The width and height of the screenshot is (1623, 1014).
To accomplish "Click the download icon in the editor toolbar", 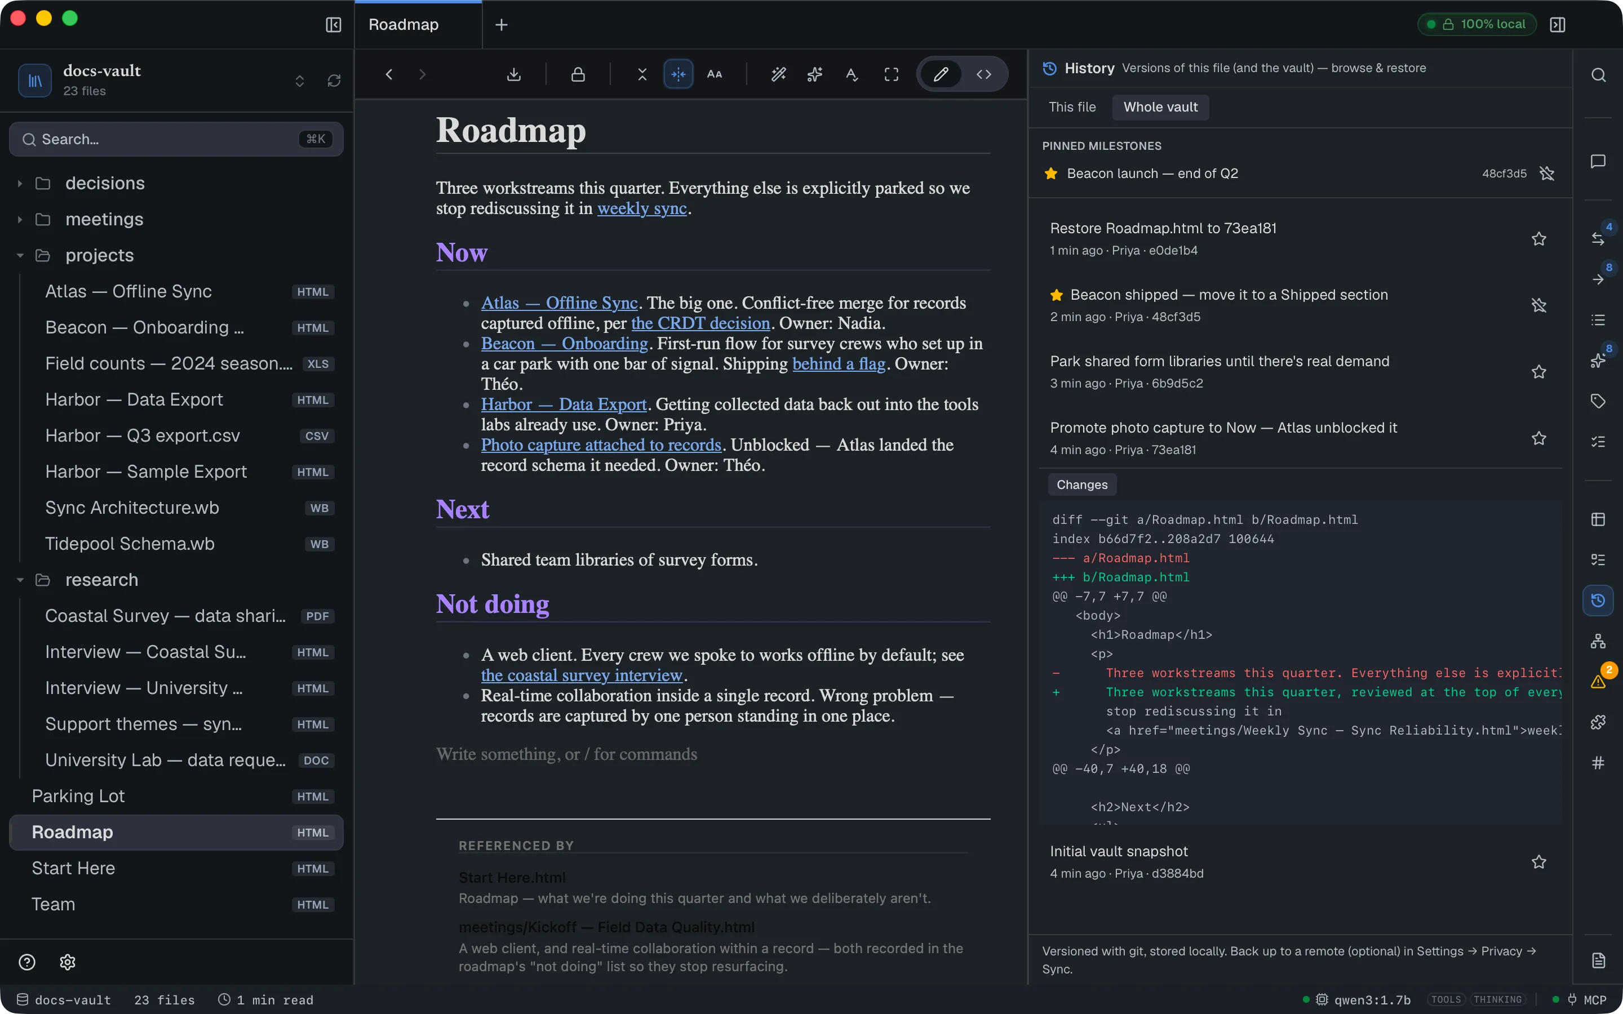I will tap(514, 74).
